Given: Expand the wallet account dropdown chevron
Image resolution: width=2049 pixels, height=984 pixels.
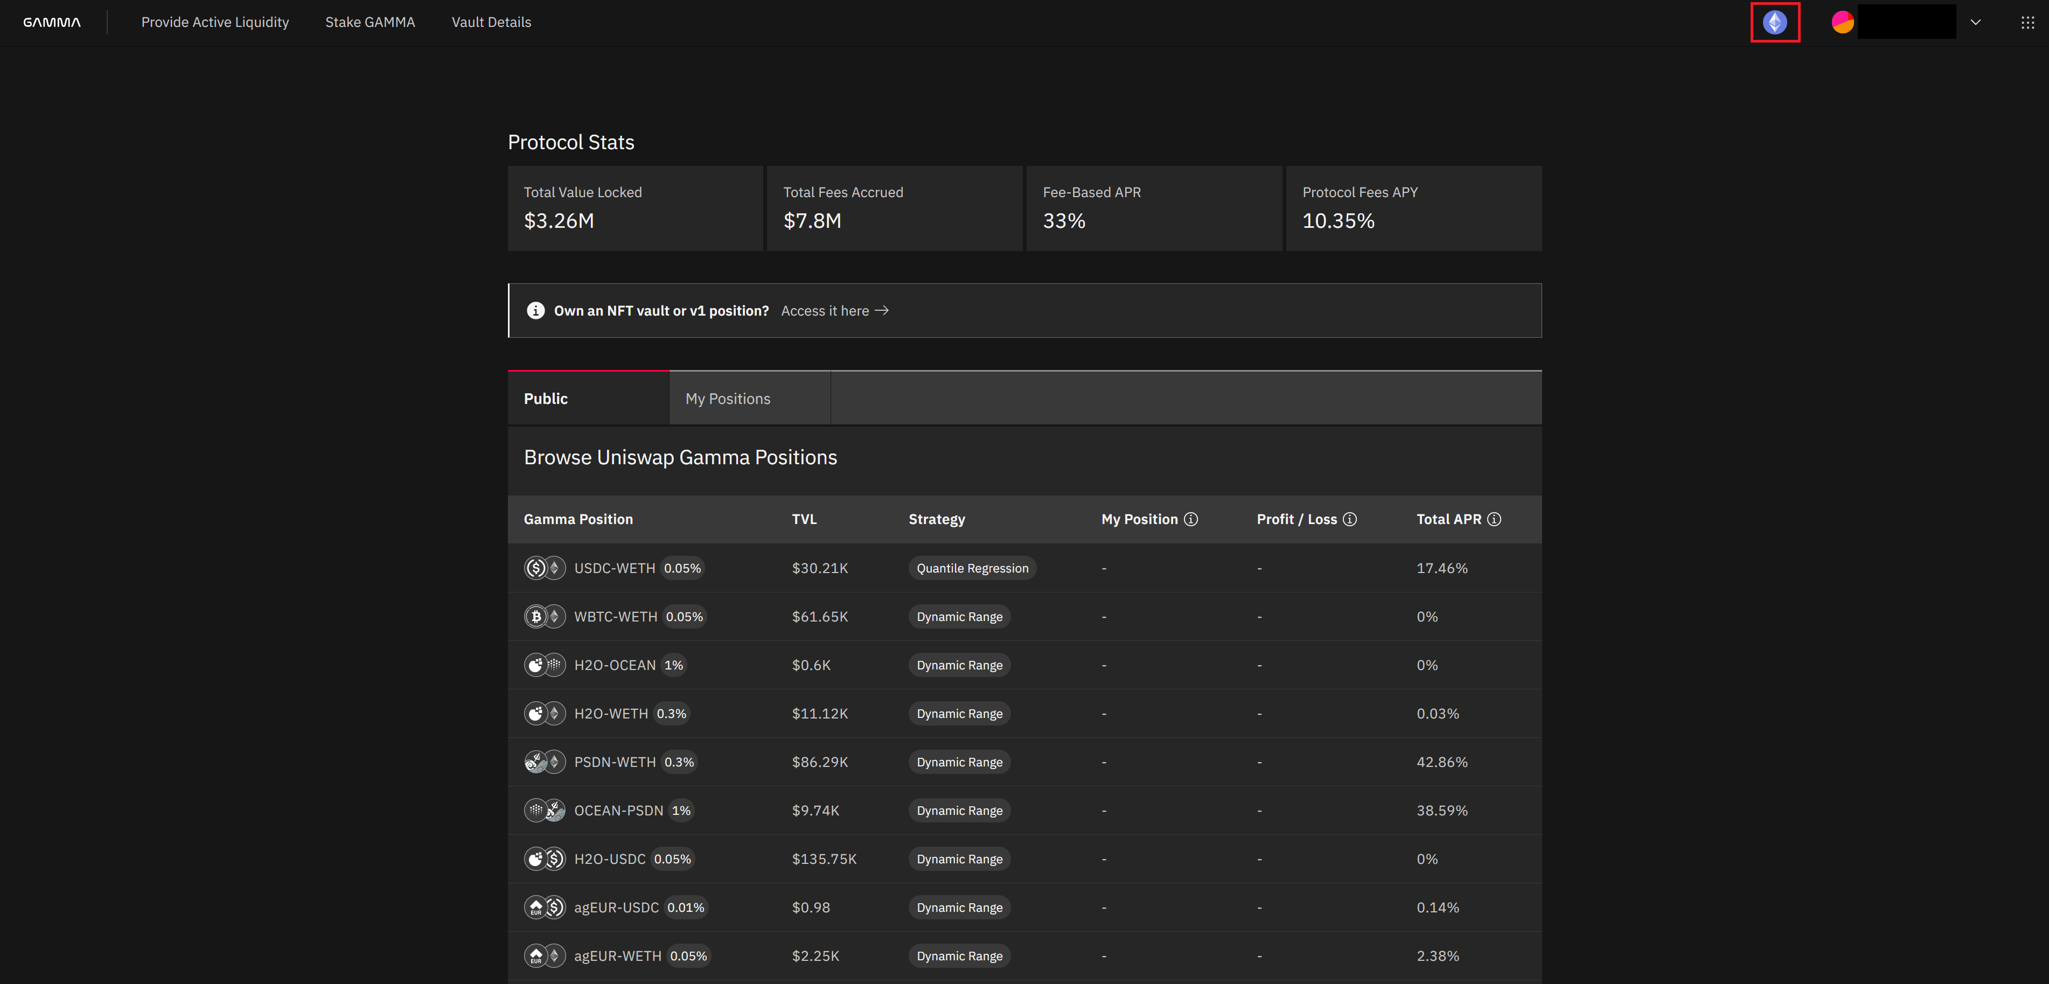Looking at the screenshot, I should (x=1975, y=22).
